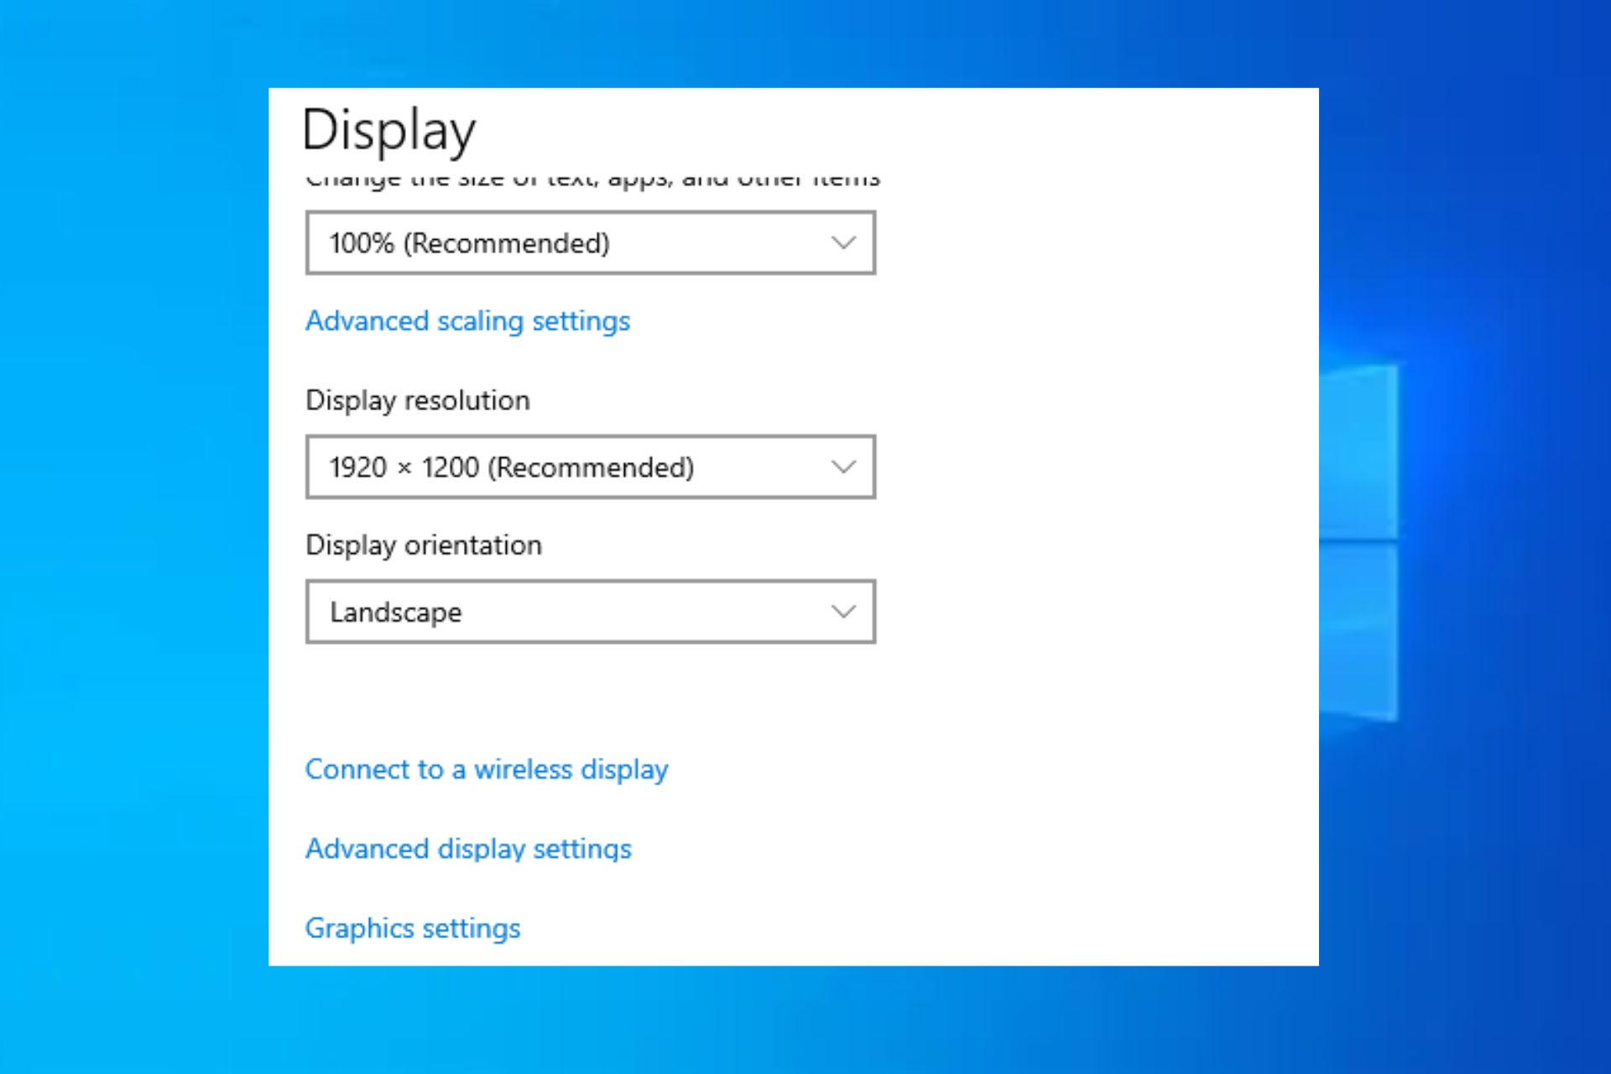This screenshot has width=1611, height=1074.
Task: Open the 100% (Recommended) scaling dropdown
Action: tap(590, 243)
